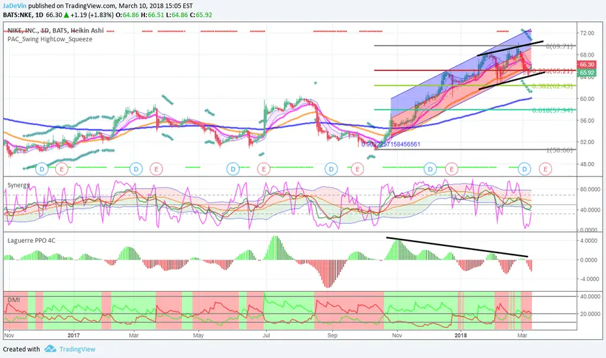
Task: Click the 72.00 price axis label
Action: point(587,33)
